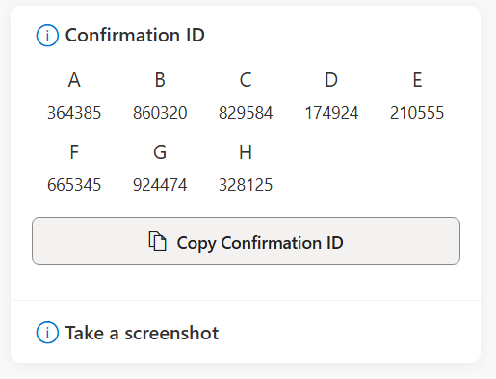Viewport: 496px width, 379px height.
Task: Select the Take a screenshot heading
Action: (x=142, y=333)
